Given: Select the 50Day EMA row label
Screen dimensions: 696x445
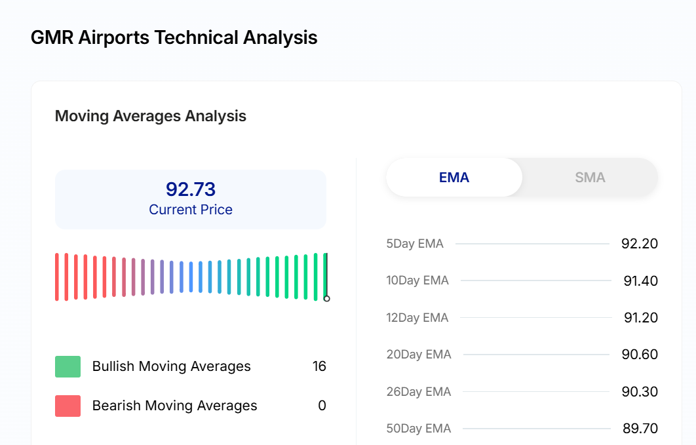Looking at the screenshot, I should click(x=419, y=429).
